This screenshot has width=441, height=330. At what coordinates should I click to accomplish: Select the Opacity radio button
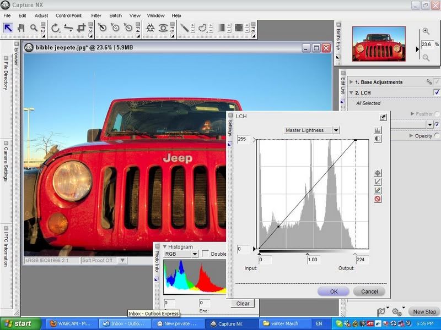(x=437, y=136)
